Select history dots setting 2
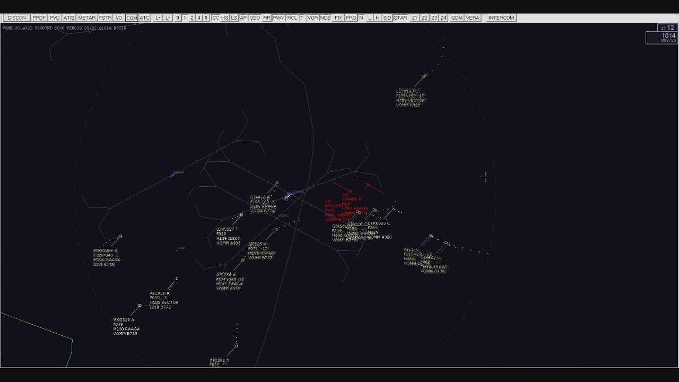 [x=192, y=18]
